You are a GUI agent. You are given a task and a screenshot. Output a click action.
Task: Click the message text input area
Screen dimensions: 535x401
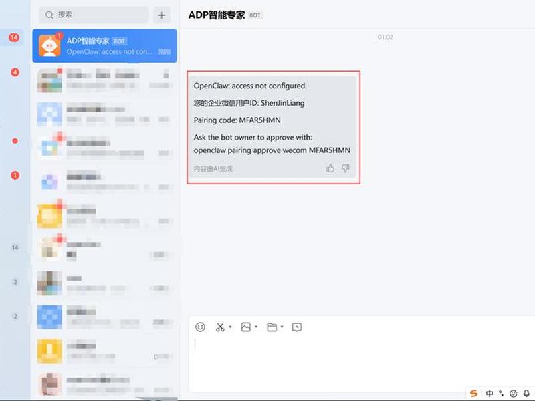(x=362, y=363)
